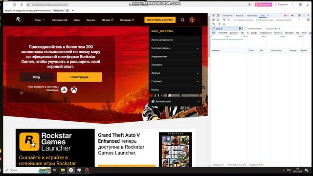The height and width of the screenshot is (176, 313).
Task: Open the Лента новостей nav link
Action: [60, 20]
